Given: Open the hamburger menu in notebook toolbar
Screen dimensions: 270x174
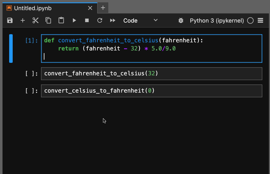Looking at the screenshot, I should pos(260,20).
